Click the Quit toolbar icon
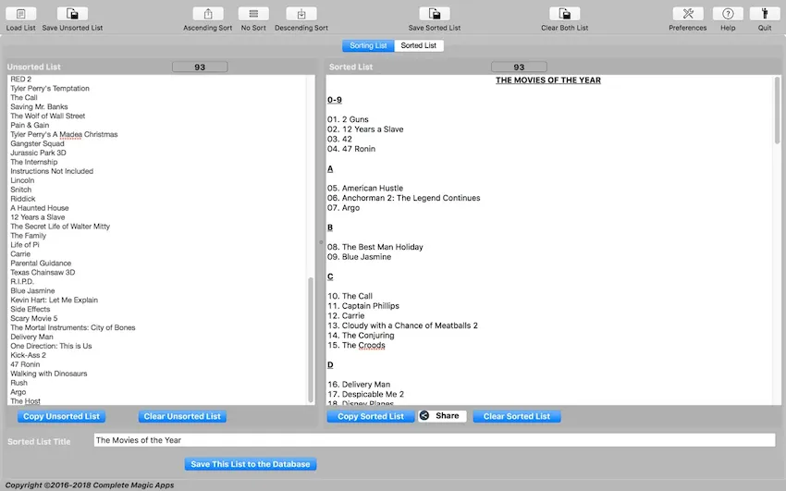The height and width of the screenshot is (491, 786). 765,14
